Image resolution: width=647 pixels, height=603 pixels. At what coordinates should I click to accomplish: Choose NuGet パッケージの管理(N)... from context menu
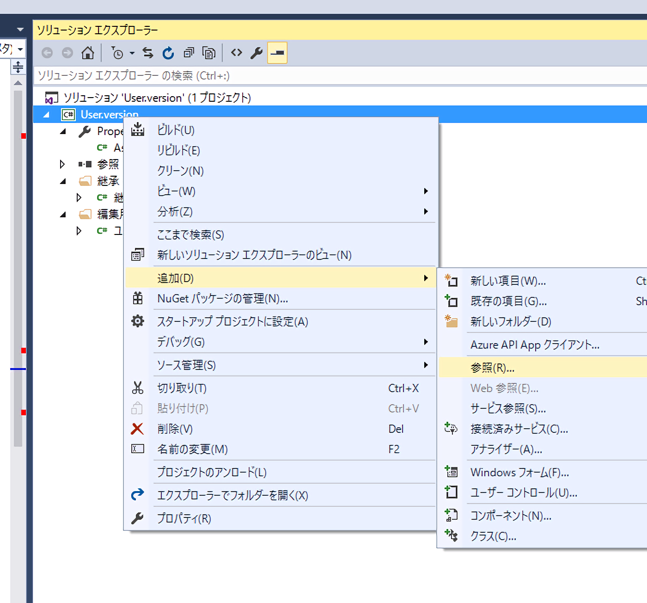coord(222,299)
